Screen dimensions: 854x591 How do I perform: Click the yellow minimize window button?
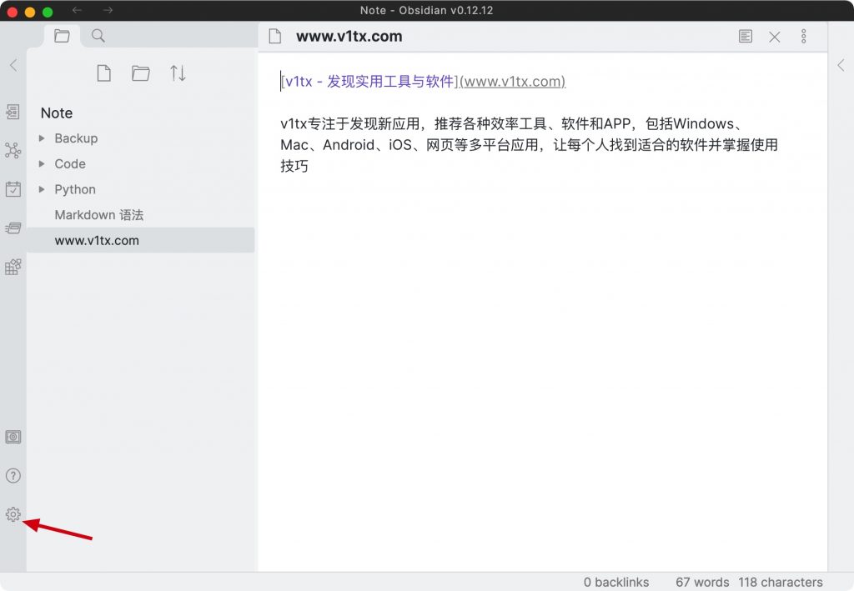(30, 12)
